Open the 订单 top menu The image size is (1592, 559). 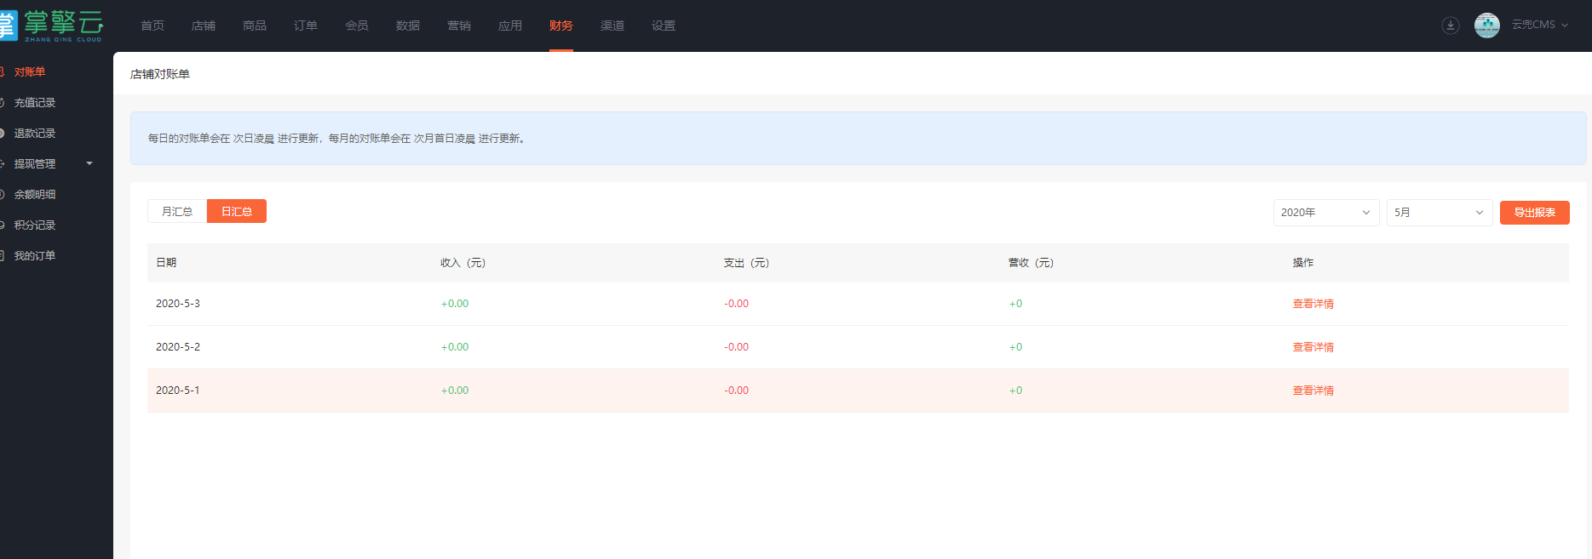pyautogui.click(x=306, y=26)
